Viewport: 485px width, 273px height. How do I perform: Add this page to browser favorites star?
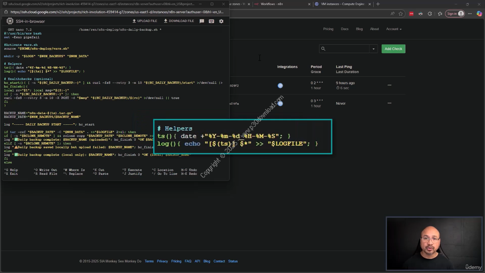coord(401,14)
